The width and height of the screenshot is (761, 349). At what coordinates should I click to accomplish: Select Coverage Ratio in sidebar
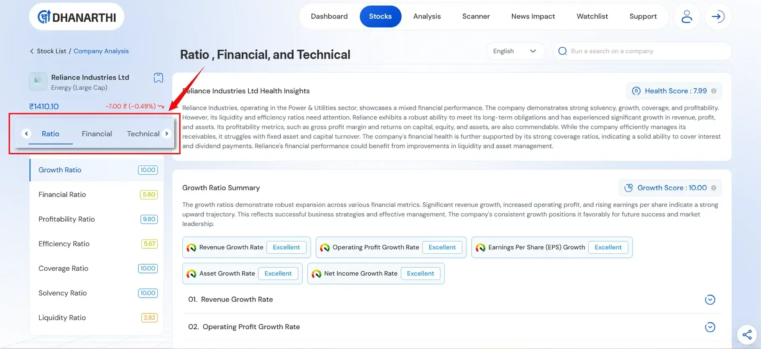pyautogui.click(x=97, y=268)
